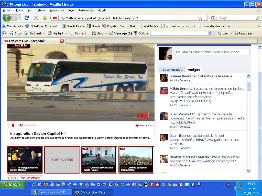This screenshot has height=196, width=262.
Task: Open the YOUR VOICE tab
Action: click(x=31, y=178)
